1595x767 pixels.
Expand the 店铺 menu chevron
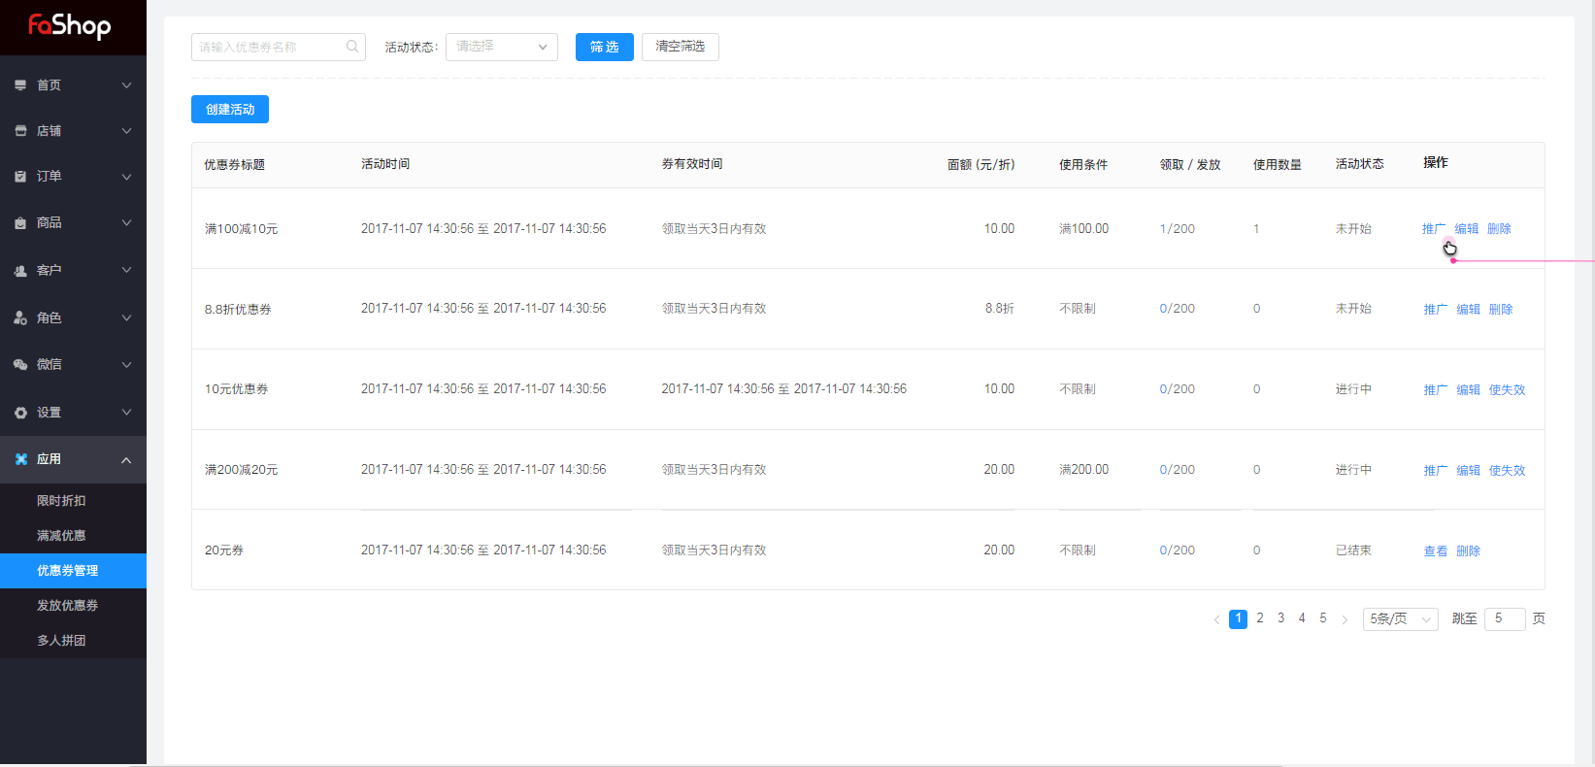pyautogui.click(x=126, y=131)
